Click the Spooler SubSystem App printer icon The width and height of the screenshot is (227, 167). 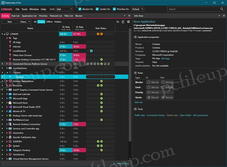tap(10, 137)
